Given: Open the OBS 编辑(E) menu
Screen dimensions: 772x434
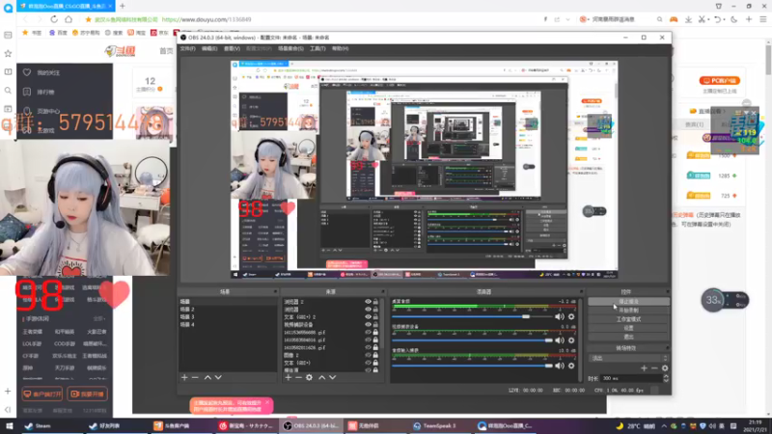Looking at the screenshot, I should tap(209, 49).
